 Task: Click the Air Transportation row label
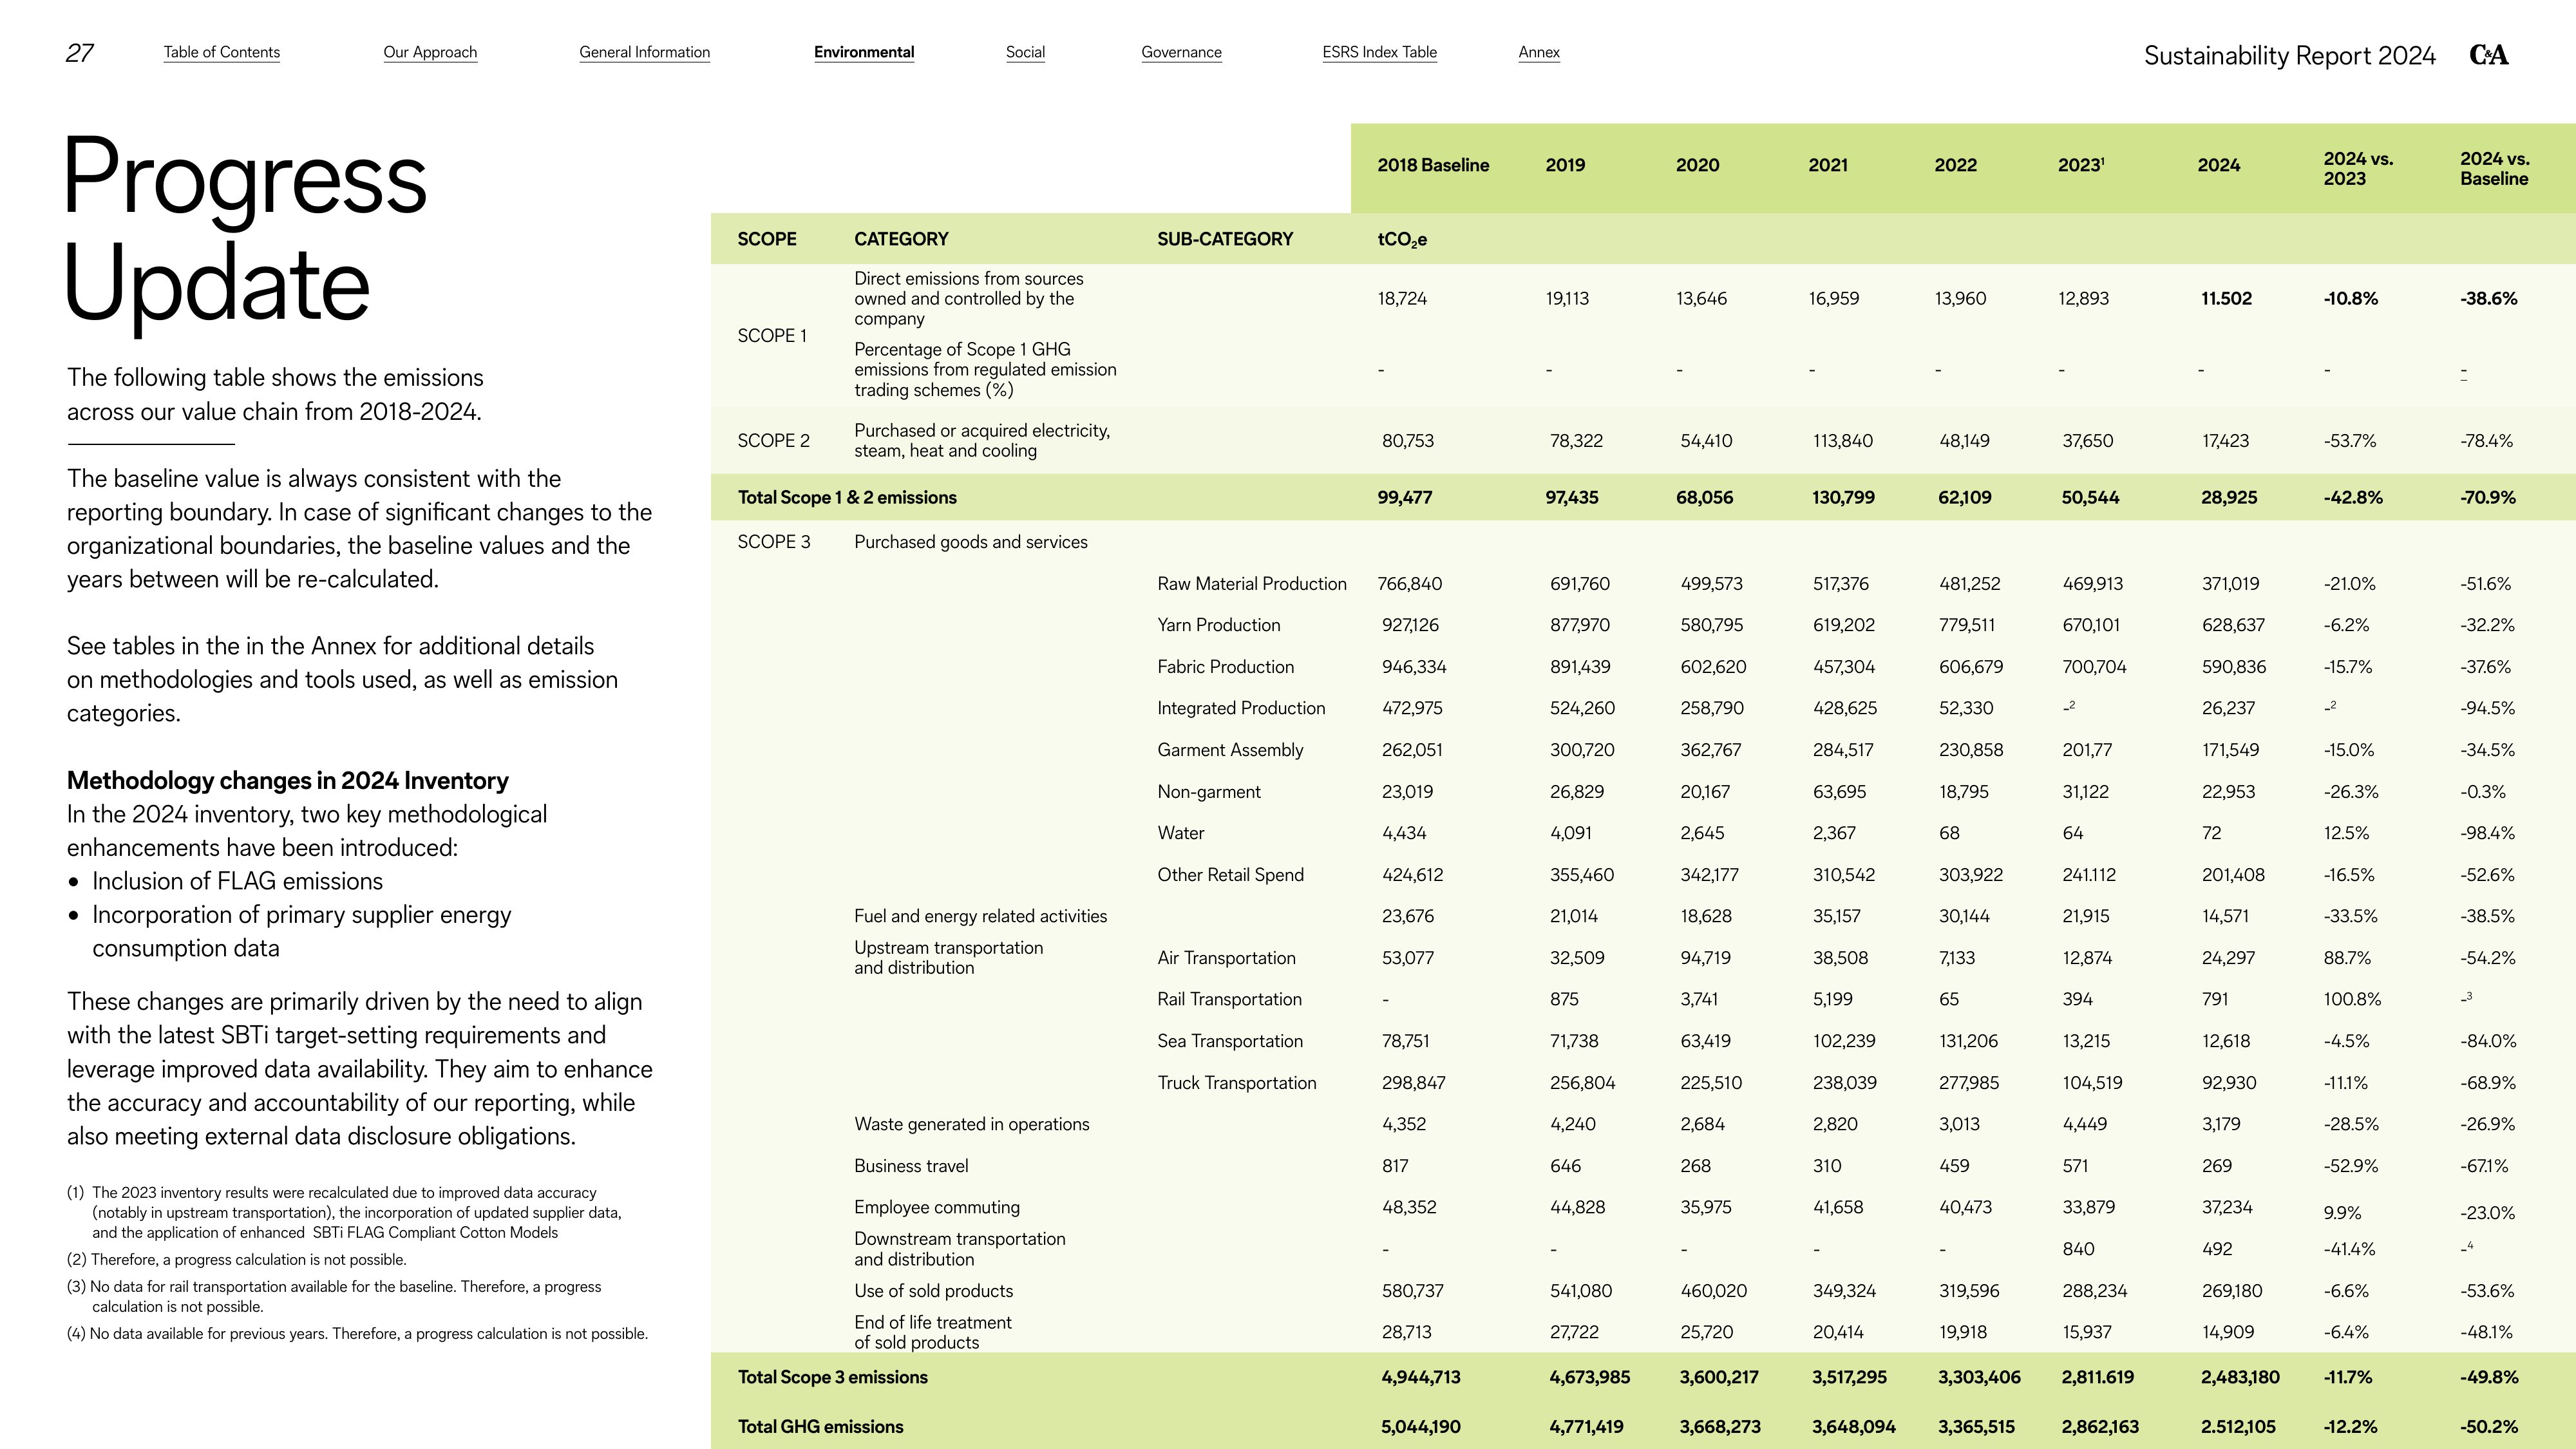coord(1226,958)
